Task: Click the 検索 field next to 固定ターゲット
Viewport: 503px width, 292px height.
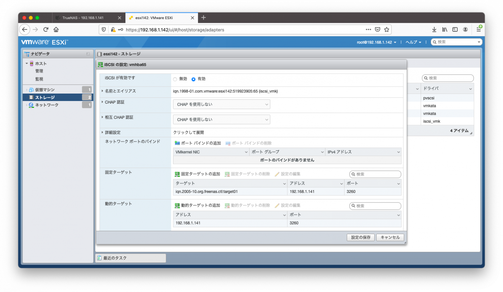Action: coord(375,174)
